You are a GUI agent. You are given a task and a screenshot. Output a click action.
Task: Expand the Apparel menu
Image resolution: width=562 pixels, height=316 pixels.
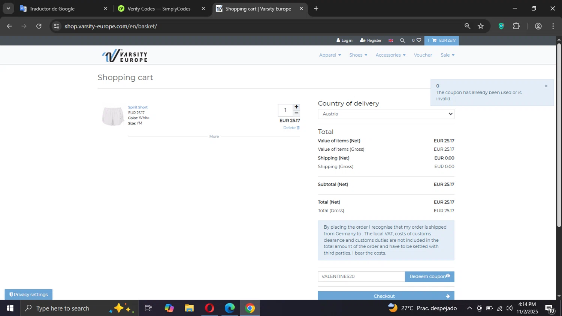click(330, 55)
